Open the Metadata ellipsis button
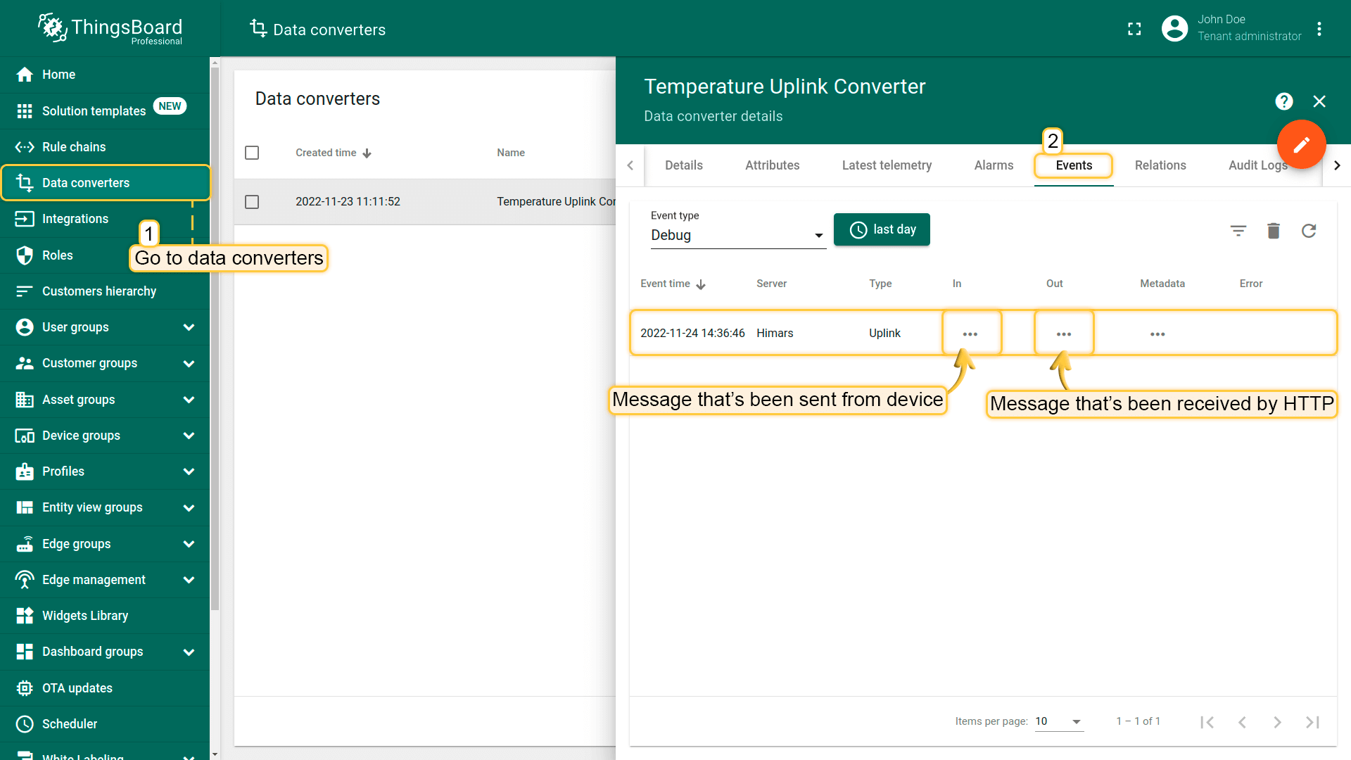 click(1157, 334)
